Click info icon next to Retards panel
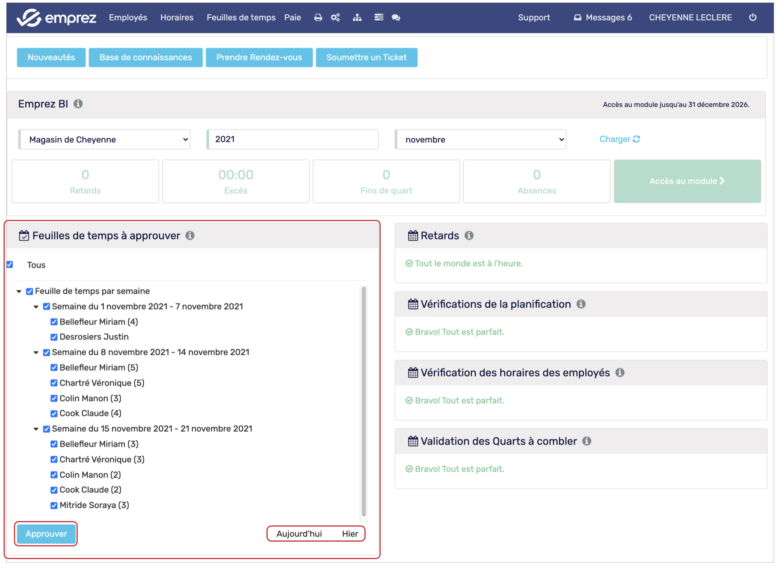Viewport: 778px width, 569px height. point(469,236)
